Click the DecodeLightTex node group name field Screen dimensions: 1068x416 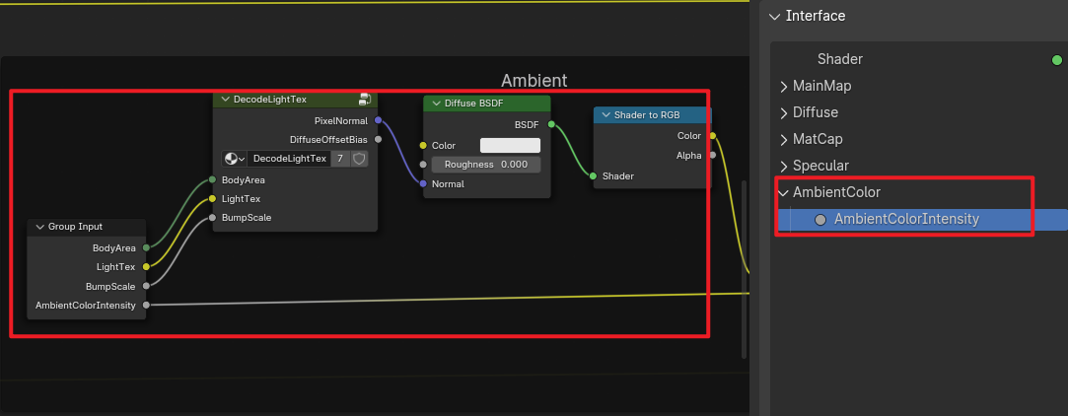click(288, 159)
